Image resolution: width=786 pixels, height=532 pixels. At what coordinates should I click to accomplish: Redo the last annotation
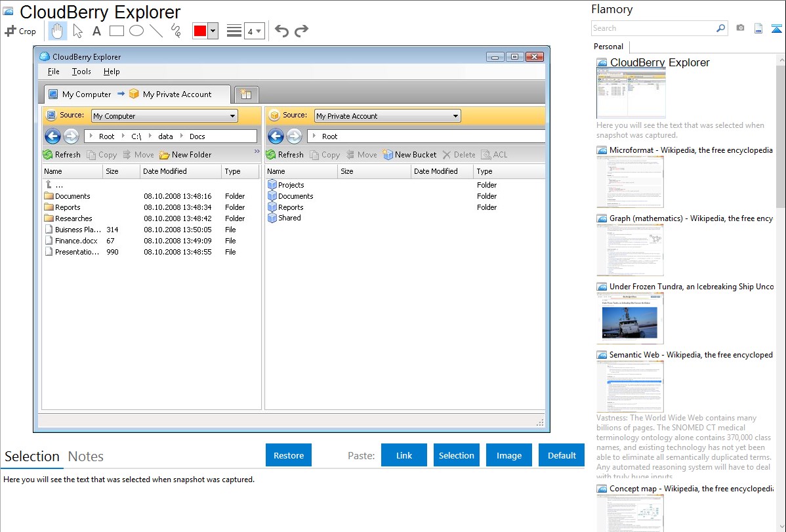(x=301, y=31)
